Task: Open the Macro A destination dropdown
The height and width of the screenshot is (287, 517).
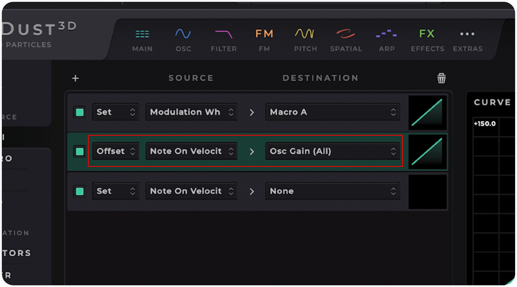Action: click(x=332, y=112)
